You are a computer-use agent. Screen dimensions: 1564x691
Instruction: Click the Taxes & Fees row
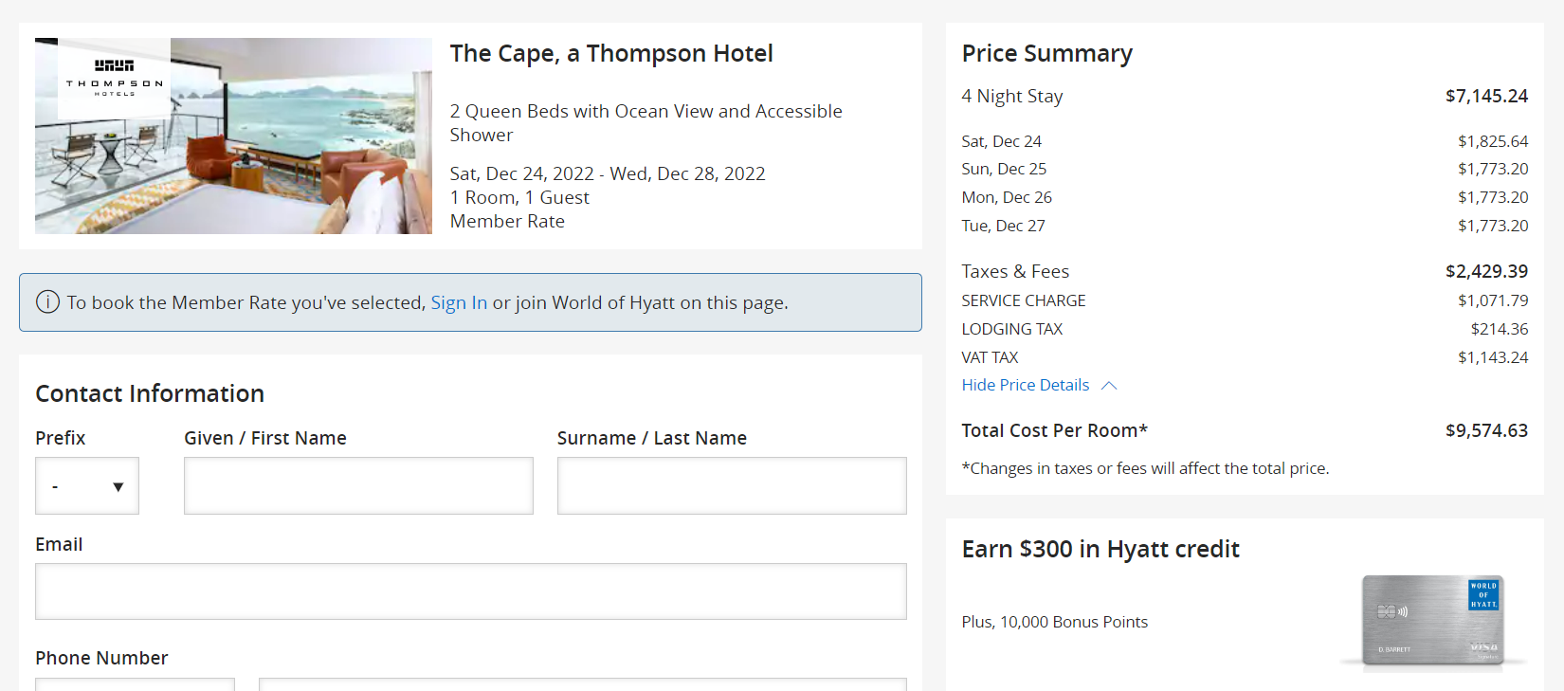coord(1245,271)
